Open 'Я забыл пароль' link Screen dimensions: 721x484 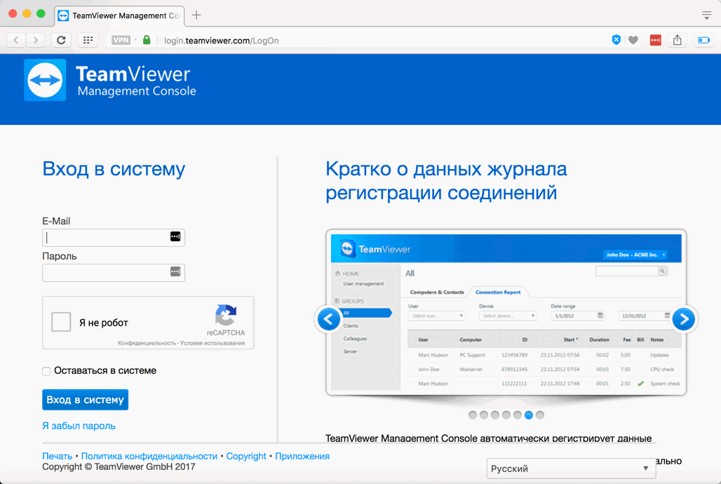pyautogui.click(x=79, y=426)
